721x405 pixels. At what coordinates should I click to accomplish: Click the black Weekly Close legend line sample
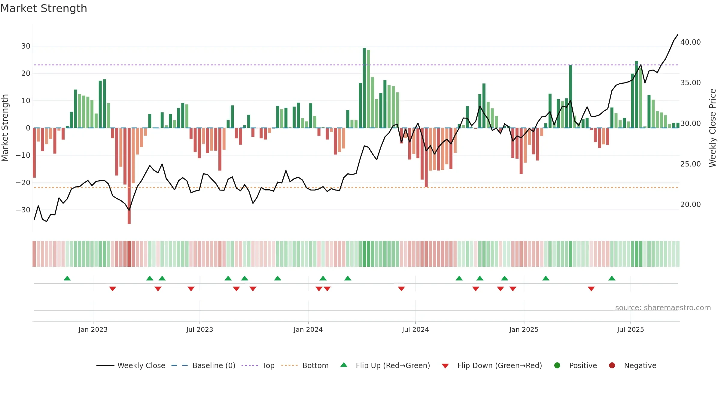[x=105, y=365]
